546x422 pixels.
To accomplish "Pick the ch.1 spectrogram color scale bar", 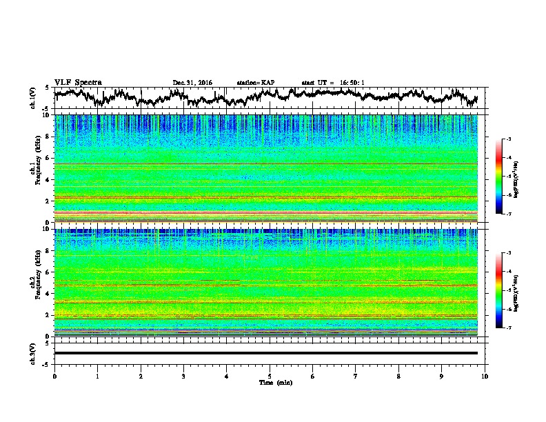I will (498, 177).
